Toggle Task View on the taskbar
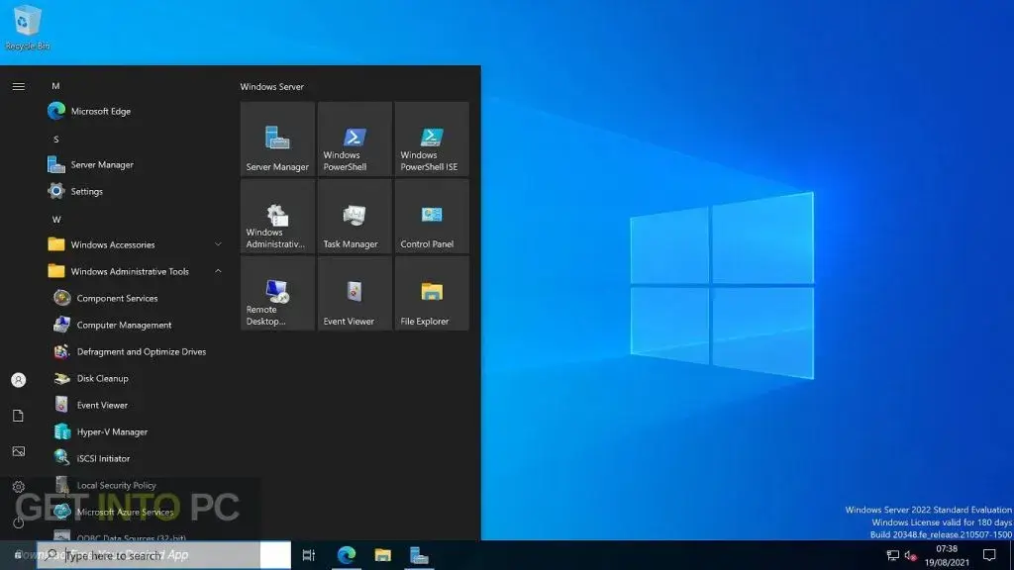Image resolution: width=1014 pixels, height=570 pixels. (309, 555)
